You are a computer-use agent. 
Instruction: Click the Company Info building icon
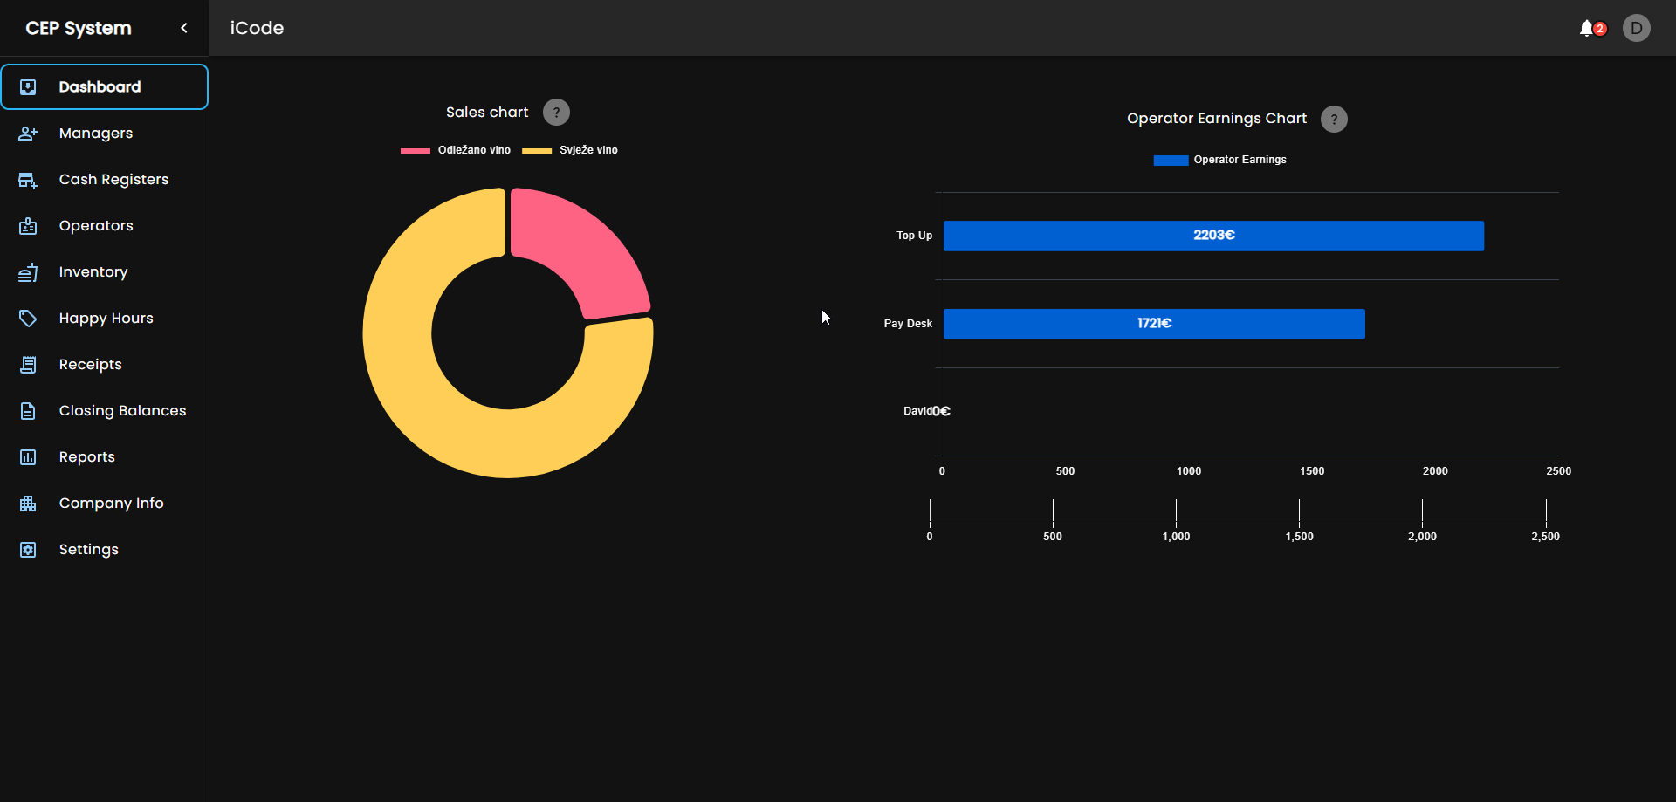28,504
